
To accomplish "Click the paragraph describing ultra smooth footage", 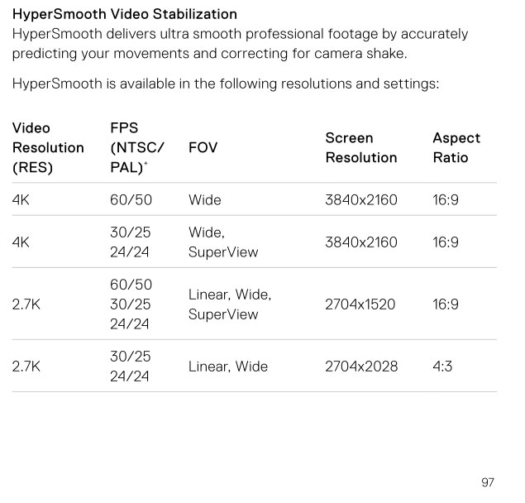I will (240, 43).
